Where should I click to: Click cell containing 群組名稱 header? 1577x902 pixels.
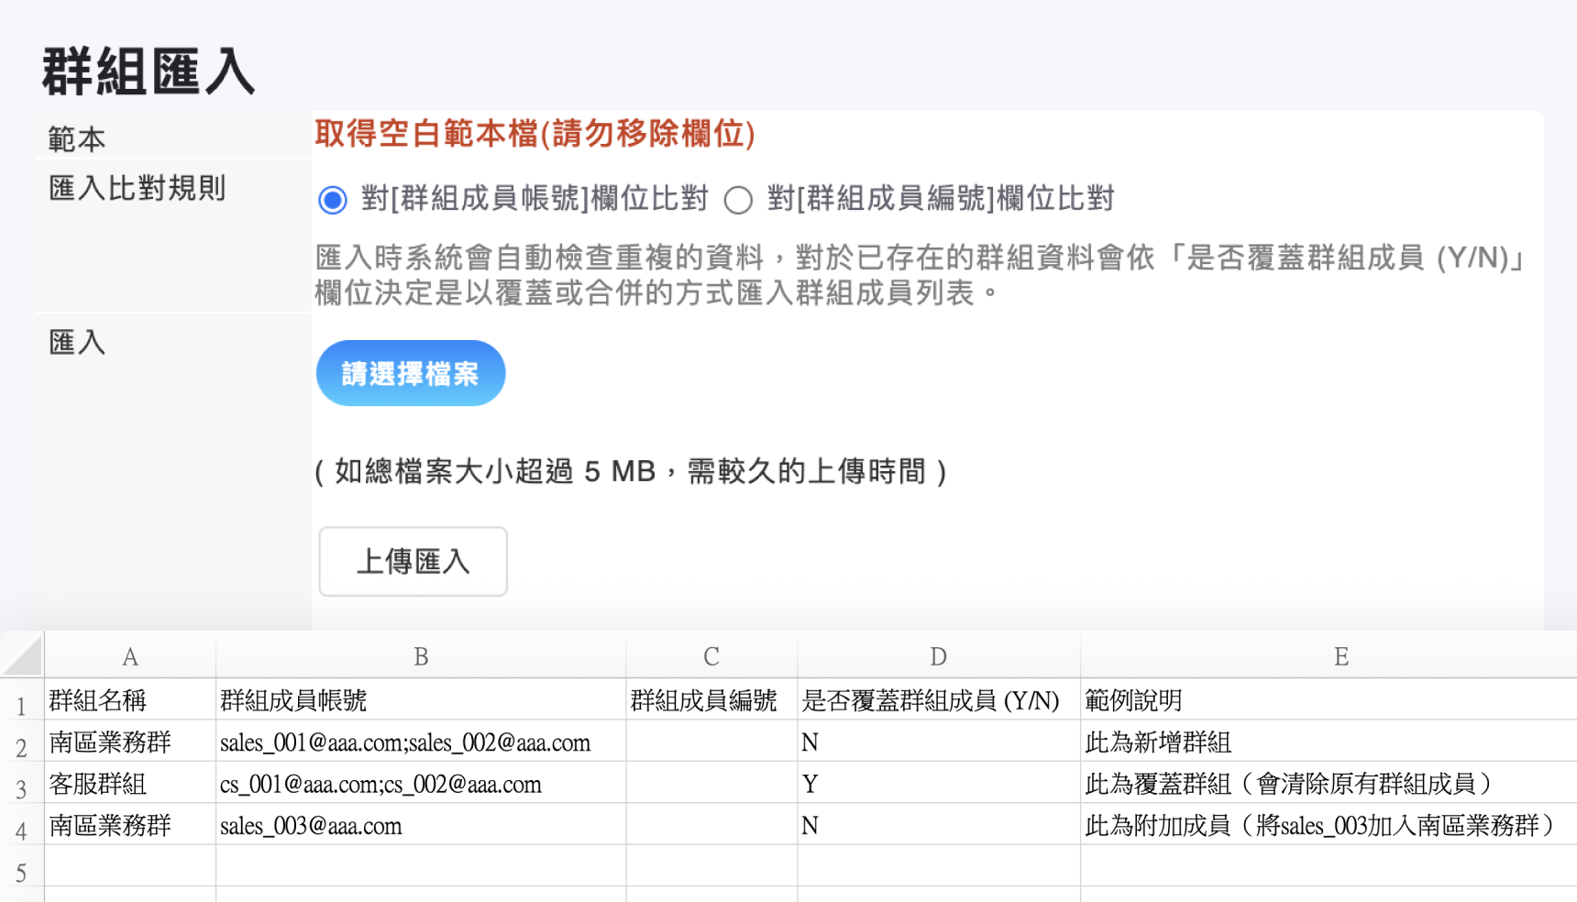tap(130, 700)
